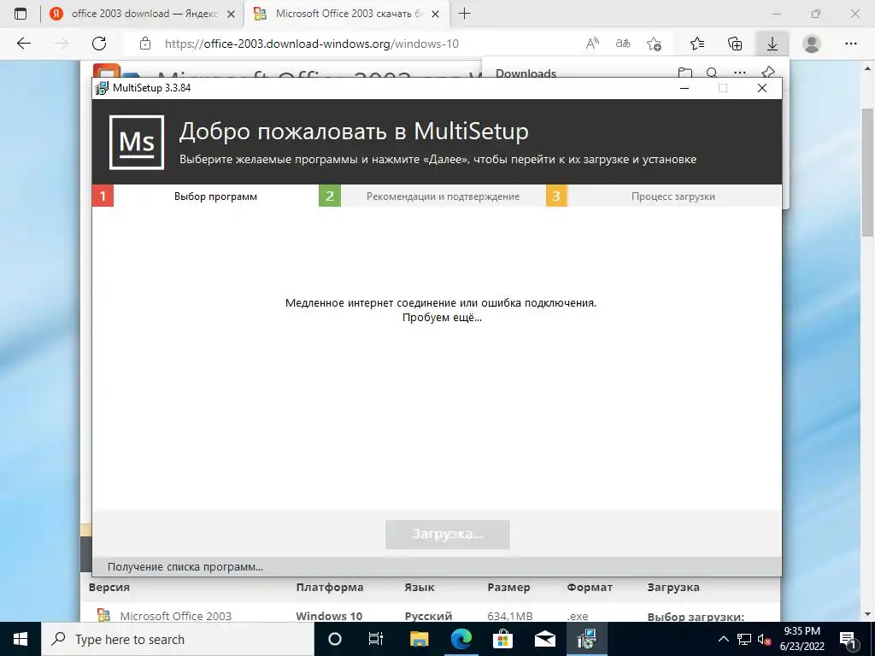Image resolution: width=875 pixels, height=656 pixels.
Task: View site information lock icon
Action: tap(145, 44)
